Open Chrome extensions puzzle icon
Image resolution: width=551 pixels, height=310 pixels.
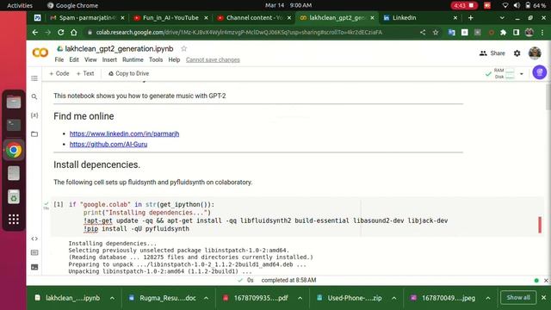(x=503, y=33)
